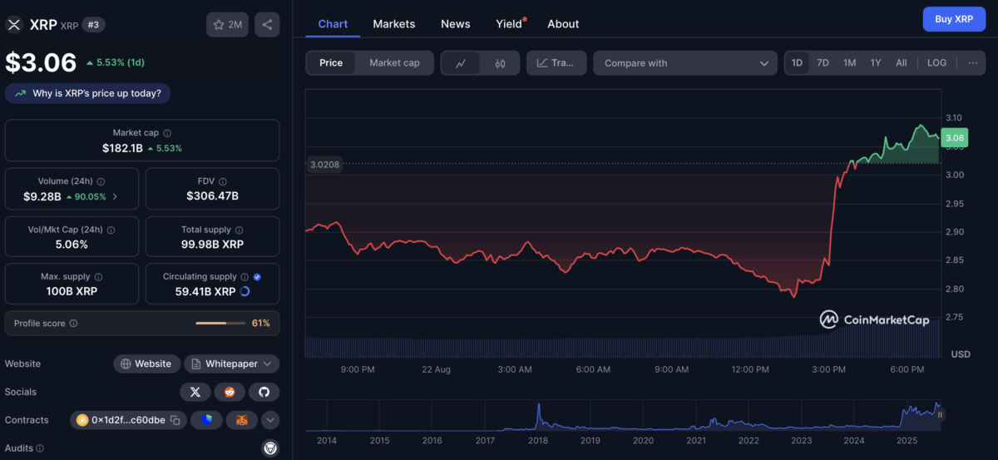998x460 pixels.
Task: Add contract to MetaMask fox icon
Action: [242, 421]
